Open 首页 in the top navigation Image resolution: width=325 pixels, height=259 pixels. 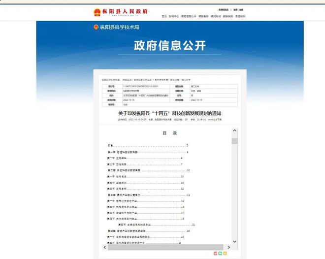(x=164, y=16)
